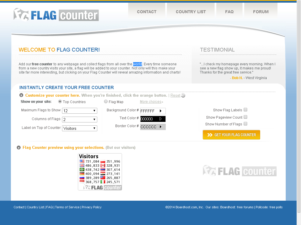Click the United Kingdom flag in preview

[x=82, y=166]
